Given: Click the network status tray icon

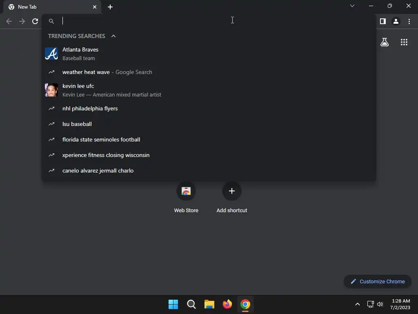Looking at the screenshot, I should 371,304.
